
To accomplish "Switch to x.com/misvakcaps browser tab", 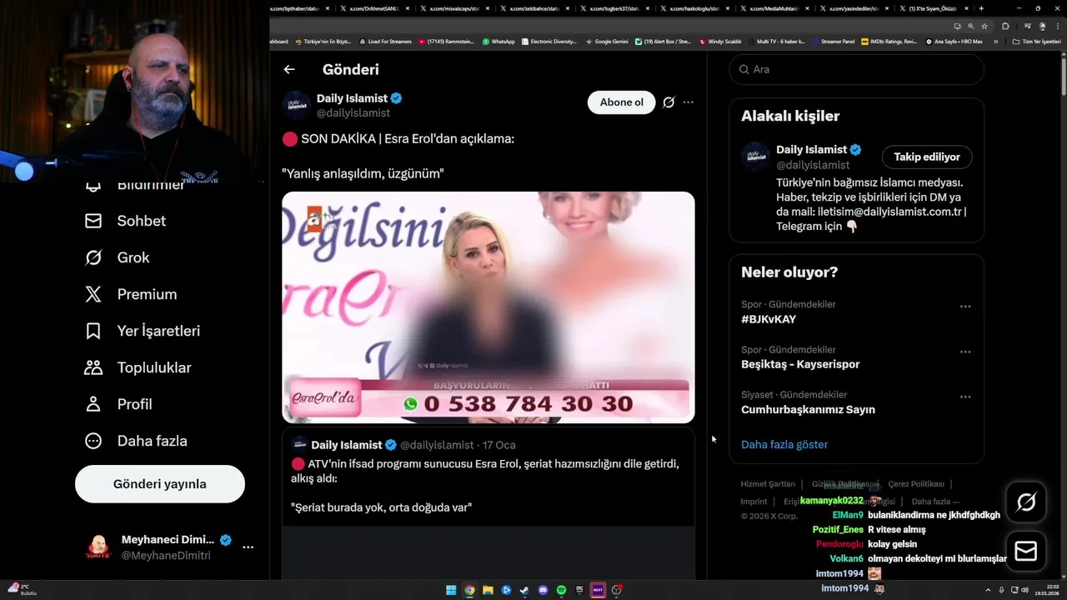I will pyautogui.click(x=453, y=8).
